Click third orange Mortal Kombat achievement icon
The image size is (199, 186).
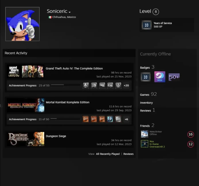[102, 119]
